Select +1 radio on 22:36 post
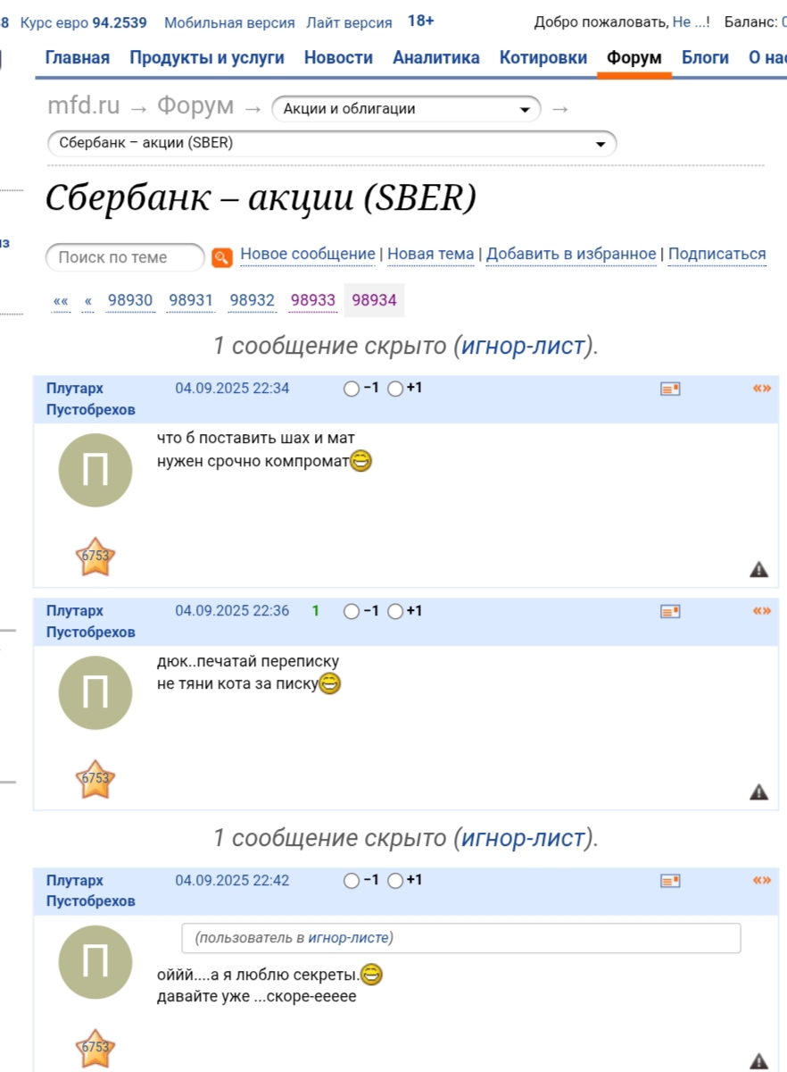Image resolution: width=787 pixels, height=1072 pixels. pyautogui.click(x=395, y=611)
